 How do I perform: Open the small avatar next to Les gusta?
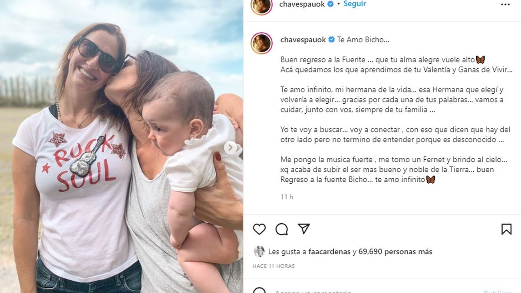tap(259, 251)
